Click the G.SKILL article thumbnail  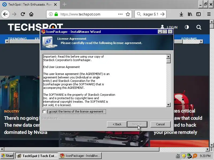coord(104,139)
